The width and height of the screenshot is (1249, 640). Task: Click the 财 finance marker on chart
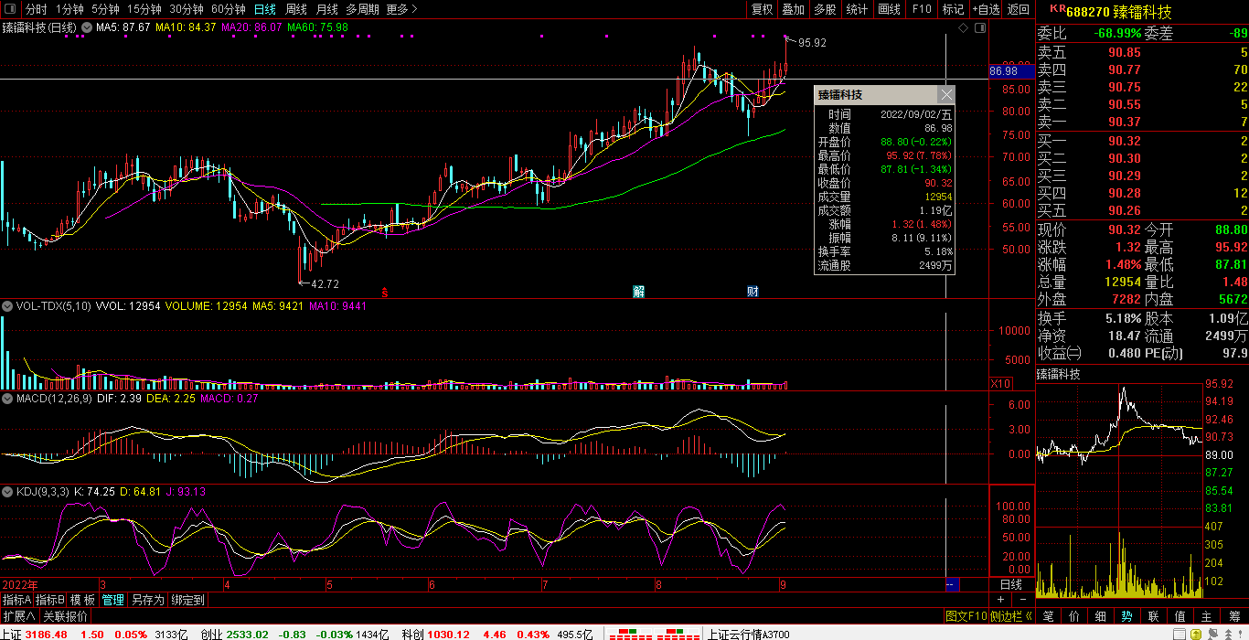[753, 292]
